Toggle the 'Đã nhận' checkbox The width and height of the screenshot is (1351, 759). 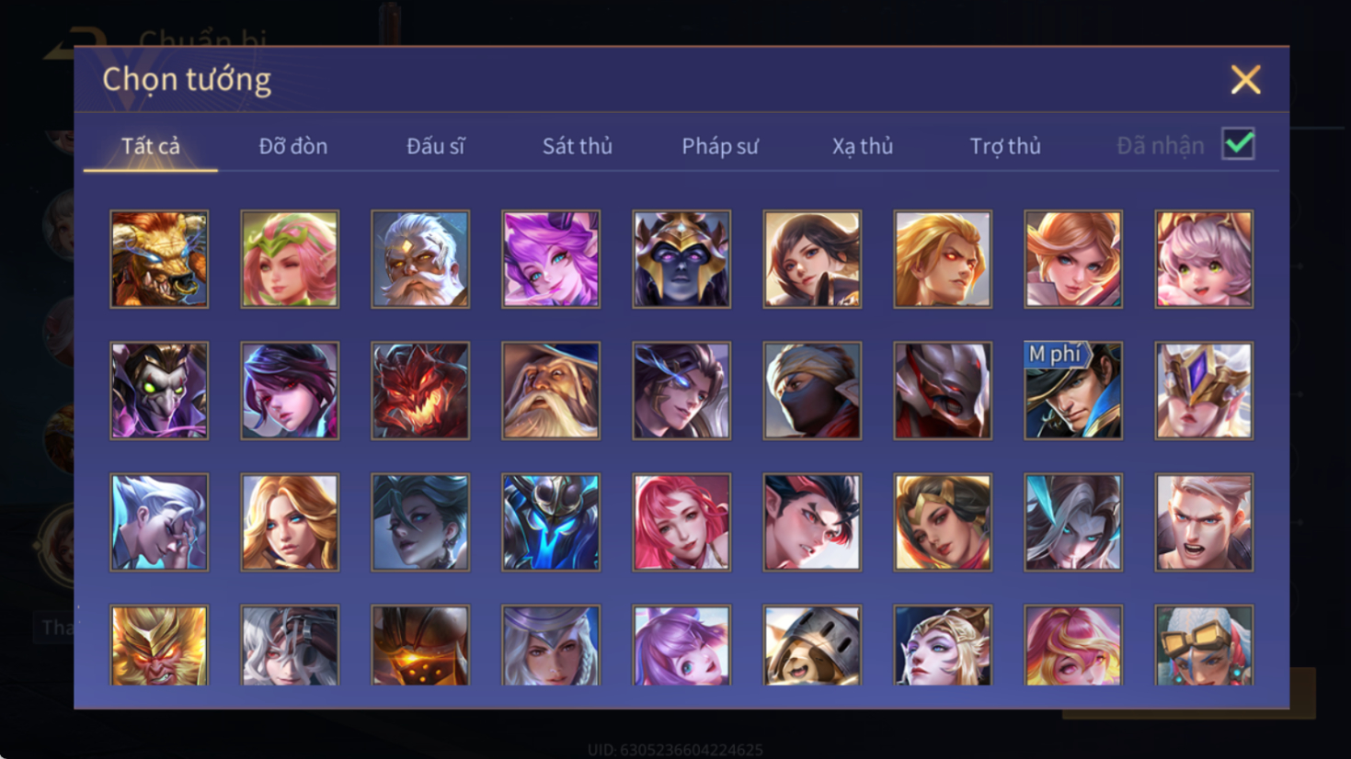coord(1238,144)
